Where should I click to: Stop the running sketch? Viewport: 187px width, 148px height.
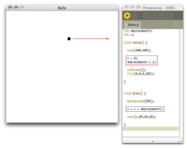click(134, 16)
